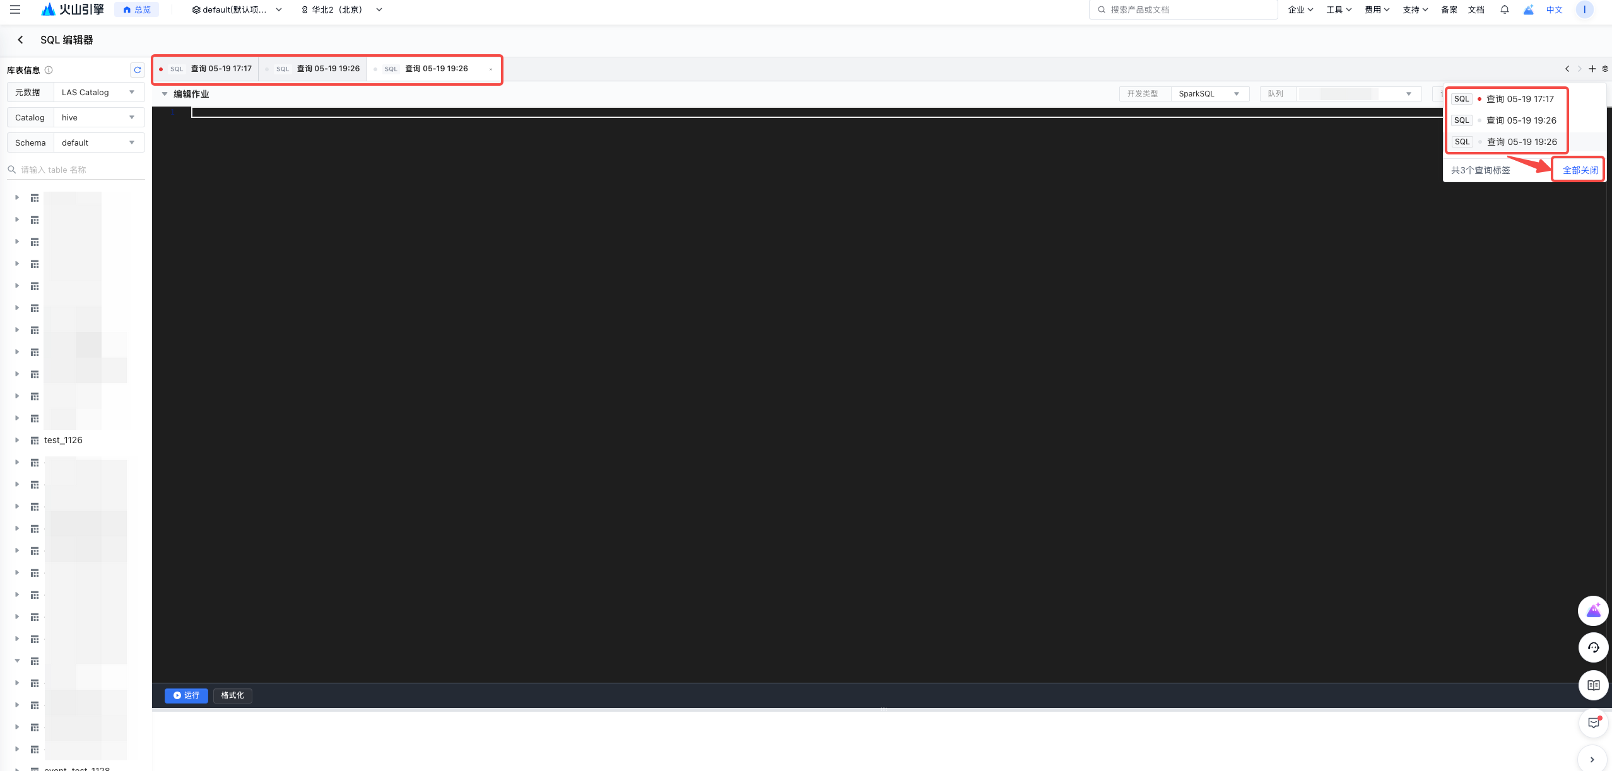This screenshot has width=1612, height=771.
Task: Click the 火山引擎 logo
Action: pos(73,9)
